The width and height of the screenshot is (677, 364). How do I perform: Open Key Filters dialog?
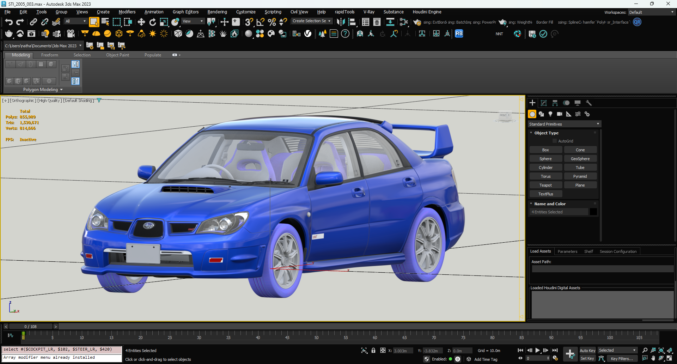622,358
